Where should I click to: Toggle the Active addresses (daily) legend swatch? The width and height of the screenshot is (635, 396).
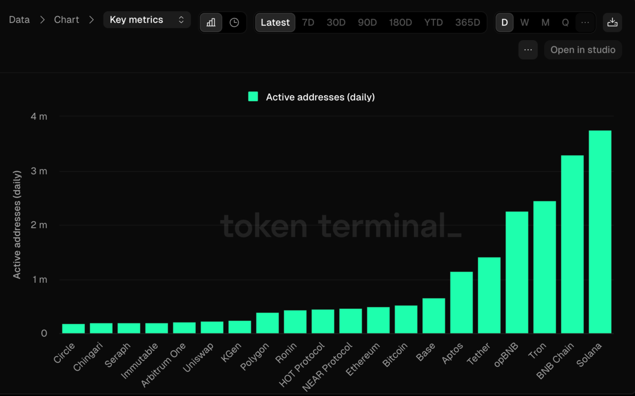tap(253, 97)
